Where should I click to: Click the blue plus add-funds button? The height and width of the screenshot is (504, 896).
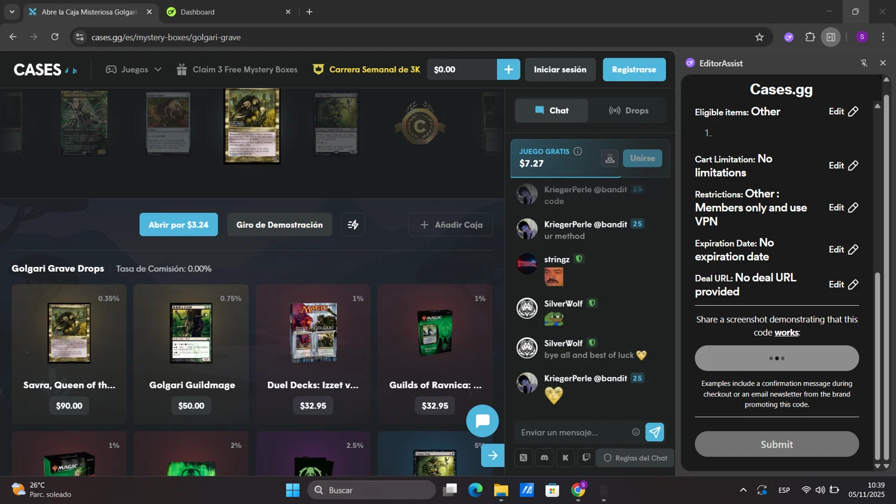click(x=508, y=69)
